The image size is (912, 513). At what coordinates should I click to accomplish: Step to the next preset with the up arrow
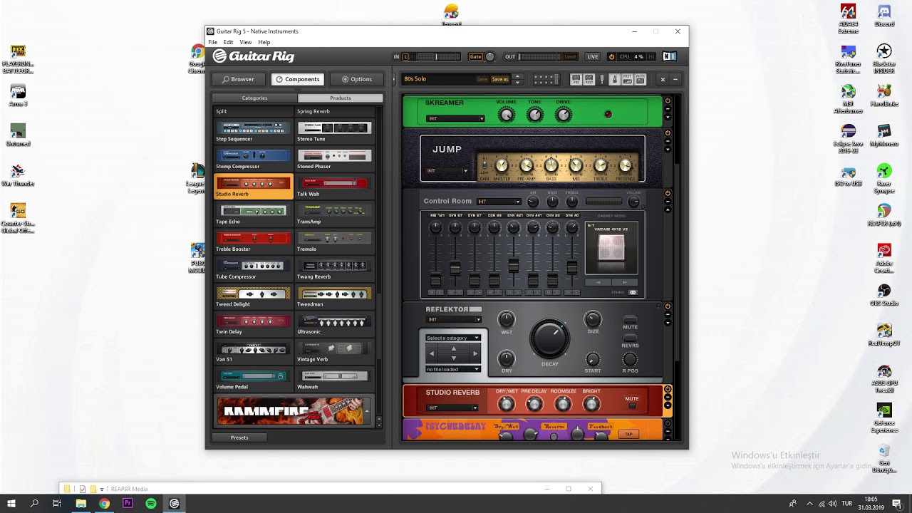[518, 76]
